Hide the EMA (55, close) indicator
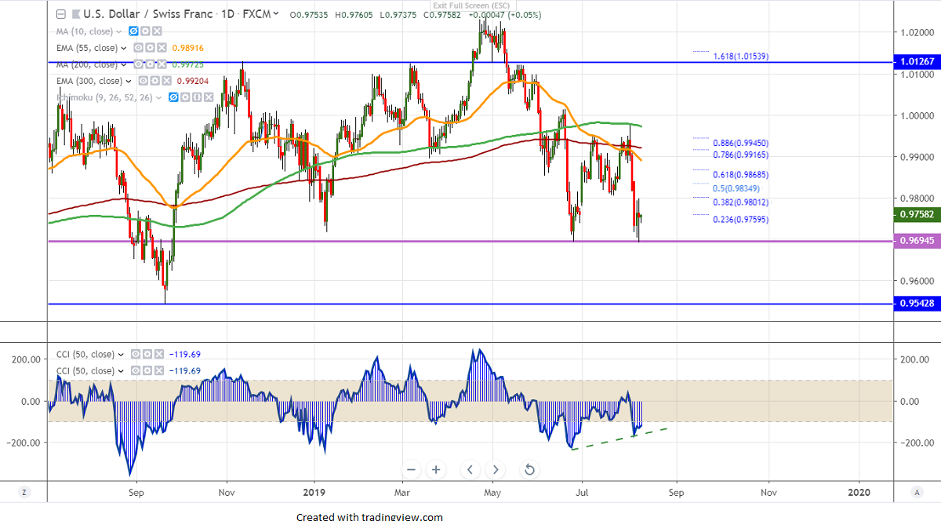The height and width of the screenshot is (521, 941). [138, 48]
